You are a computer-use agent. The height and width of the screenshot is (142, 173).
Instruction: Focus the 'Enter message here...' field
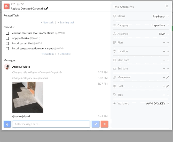click(x=51, y=124)
